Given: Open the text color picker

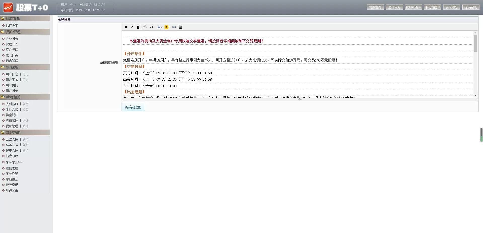Looking at the screenshot, I should 160,27.
